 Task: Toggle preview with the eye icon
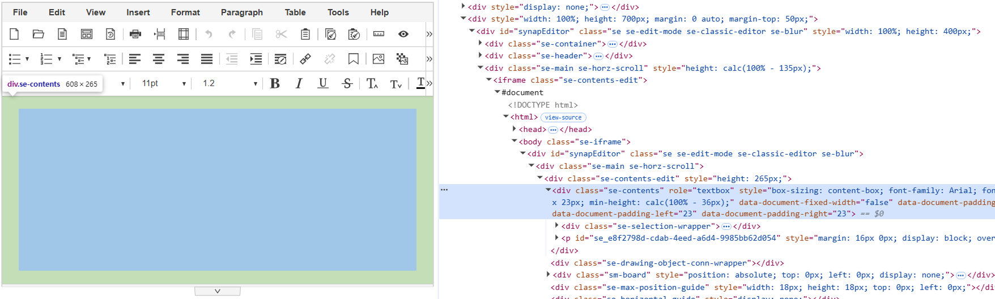(x=403, y=34)
